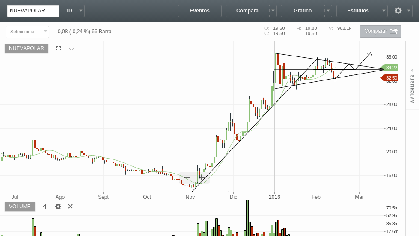Click the NUEVAPOLAR symbol input field
This screenshot has width=419, height=236.
[x=33, y=11]
